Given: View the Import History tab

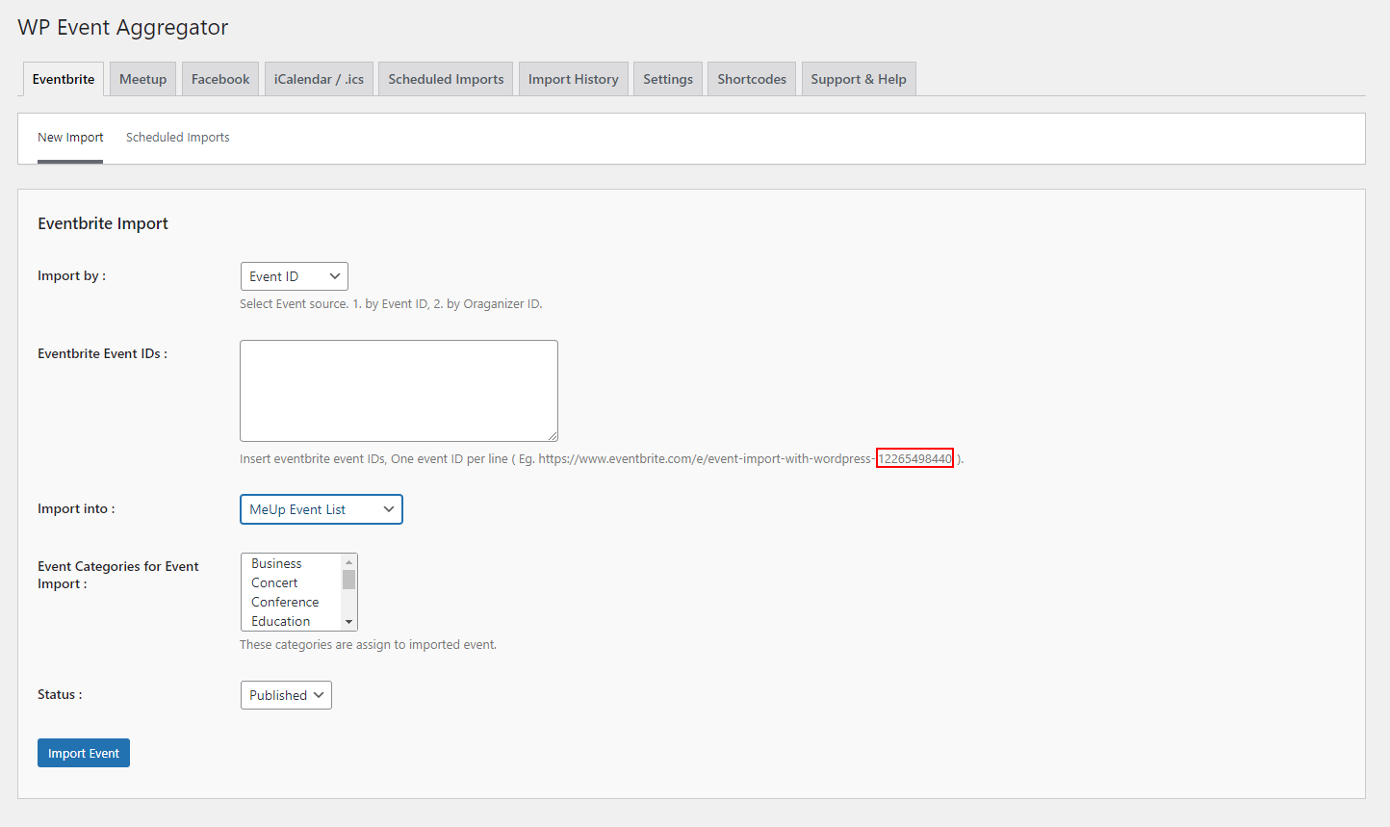Looking at the screenshot, I should (573, 79).
